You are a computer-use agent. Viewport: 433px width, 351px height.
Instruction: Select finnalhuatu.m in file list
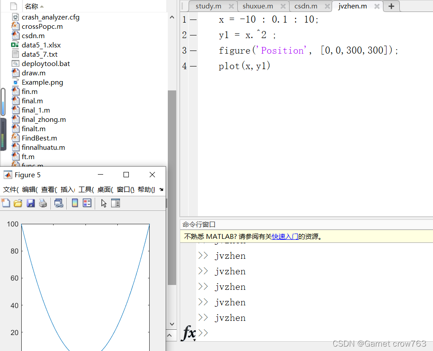pyautogui.click(x=43, y=147)
